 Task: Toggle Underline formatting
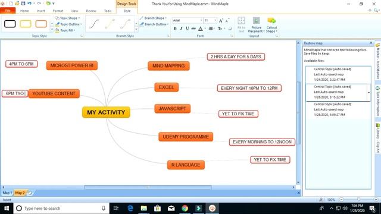click(x=188, y=29)
